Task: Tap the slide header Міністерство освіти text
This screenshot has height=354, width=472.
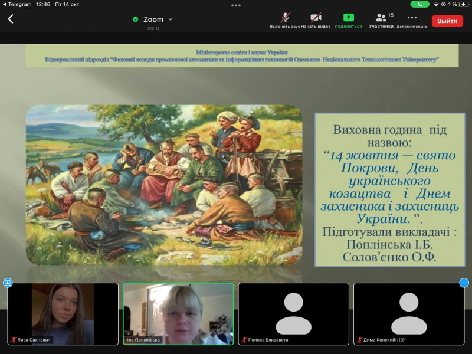Action: tap(242, 53)
